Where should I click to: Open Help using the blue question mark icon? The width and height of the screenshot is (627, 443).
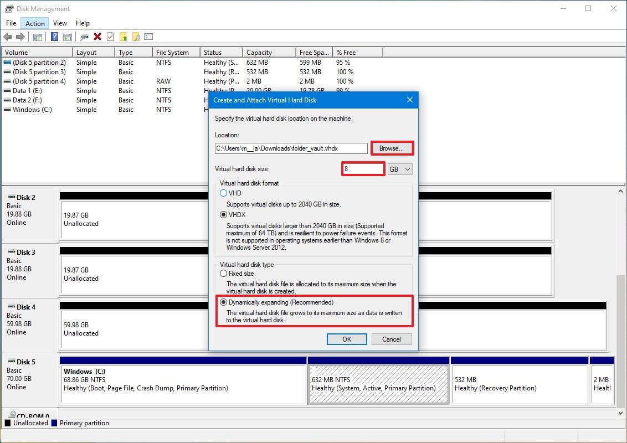(54, 37)
